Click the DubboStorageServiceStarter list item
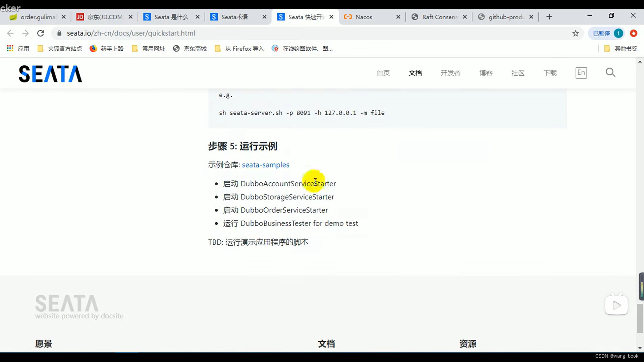Screen dimensions: 644x362 (x=278, y=197)
